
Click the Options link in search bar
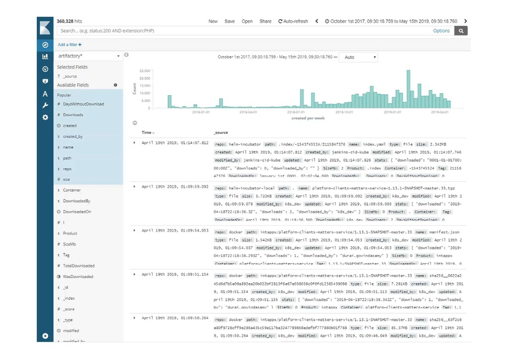point(441,31)
